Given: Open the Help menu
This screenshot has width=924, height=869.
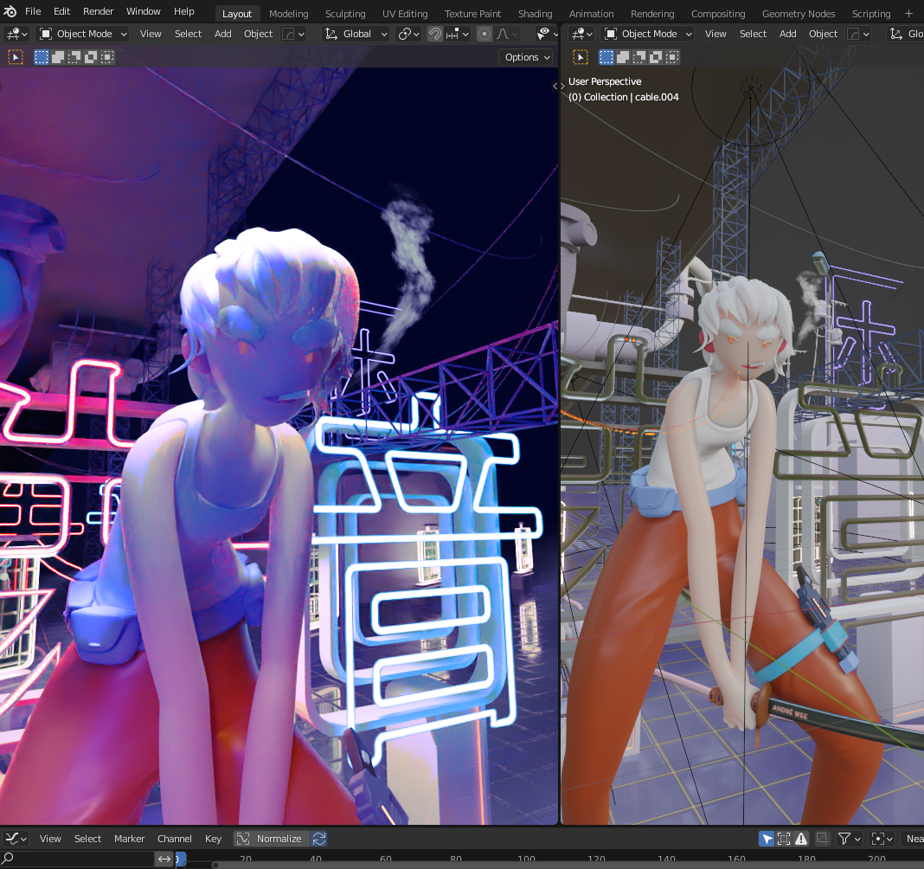Looking at the screenshot, I should 184,11.
